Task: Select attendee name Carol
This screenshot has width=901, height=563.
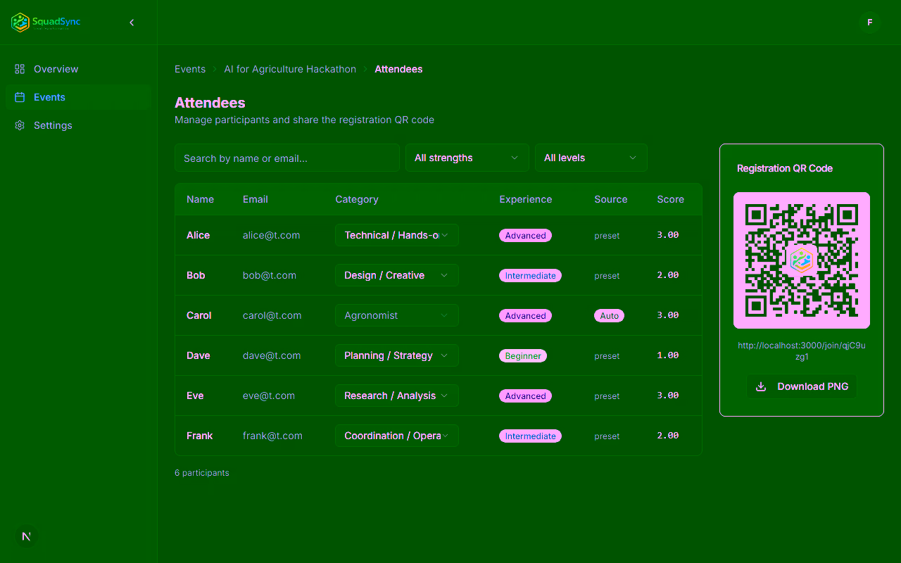Action: (199, 315)
